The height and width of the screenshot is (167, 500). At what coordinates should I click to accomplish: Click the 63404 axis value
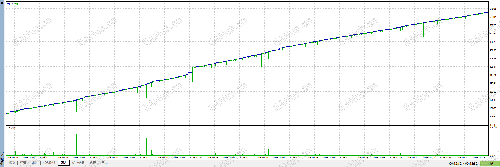493,17
